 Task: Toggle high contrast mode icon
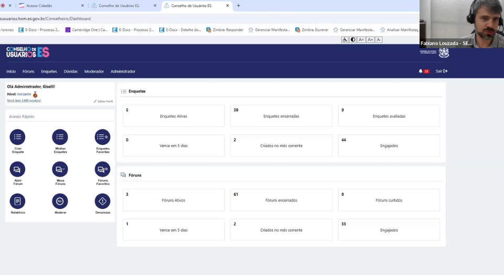353,40
